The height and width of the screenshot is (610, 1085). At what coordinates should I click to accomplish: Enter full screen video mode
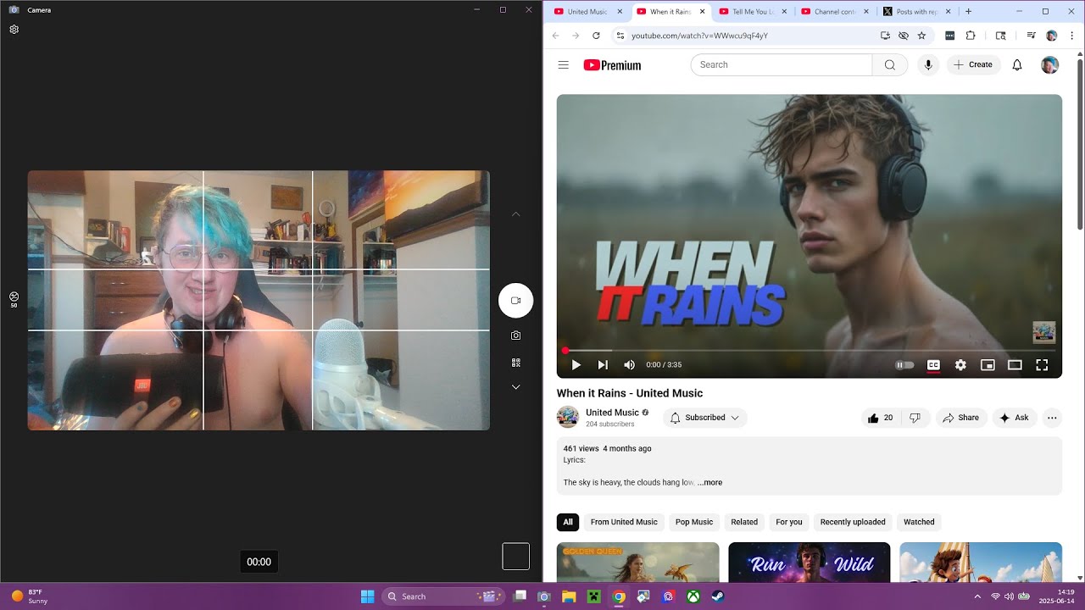[1042, 364]
